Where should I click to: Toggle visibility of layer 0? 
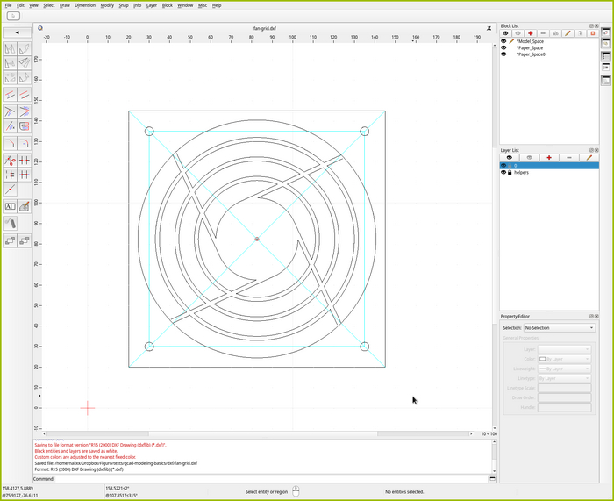pos(503,165)
